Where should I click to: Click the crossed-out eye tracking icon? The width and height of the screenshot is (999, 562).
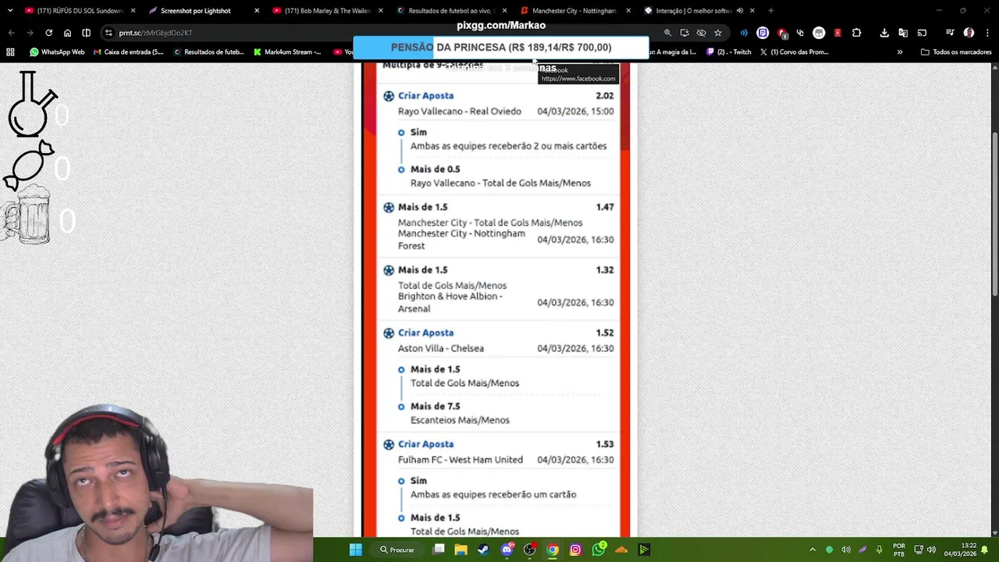pyautogui.click(x=701, y=33)
